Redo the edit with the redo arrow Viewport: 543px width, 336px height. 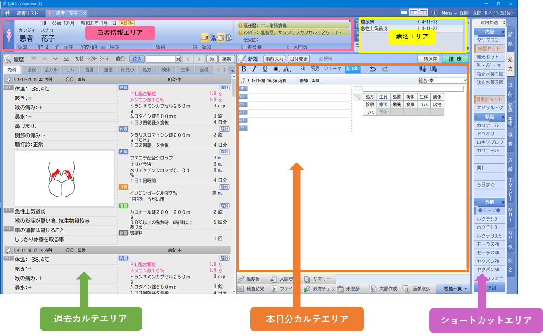tap(385, 69)
